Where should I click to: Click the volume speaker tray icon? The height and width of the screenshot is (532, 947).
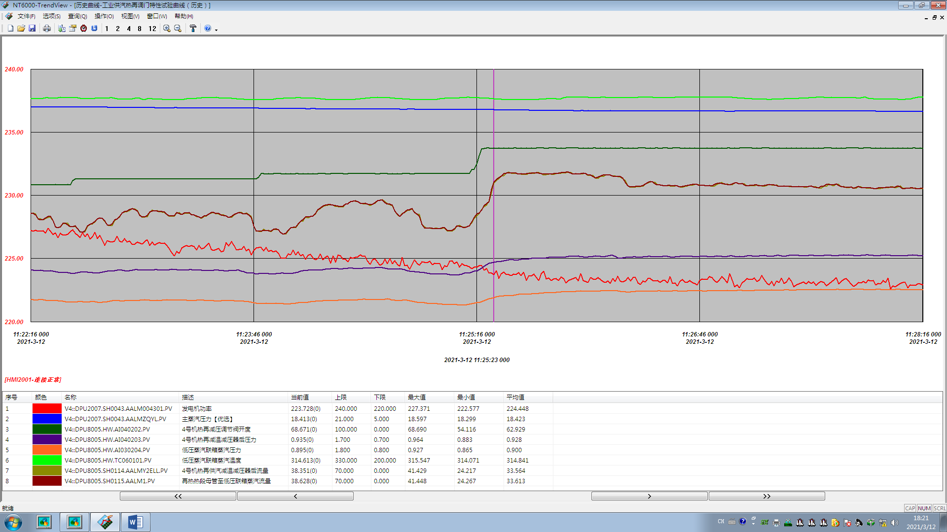[x=895, y=523]
